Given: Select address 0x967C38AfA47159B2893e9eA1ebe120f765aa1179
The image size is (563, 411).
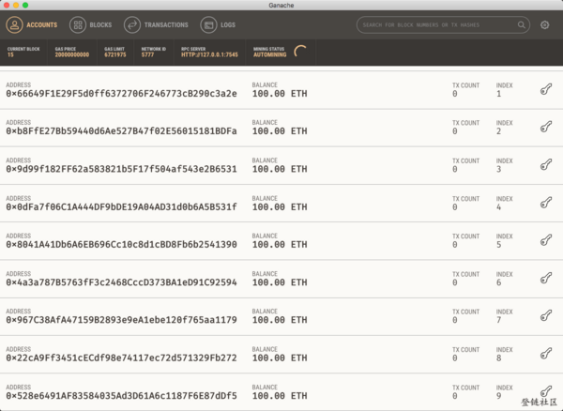Looking at the screenshot, I should (x=121, y=320).
